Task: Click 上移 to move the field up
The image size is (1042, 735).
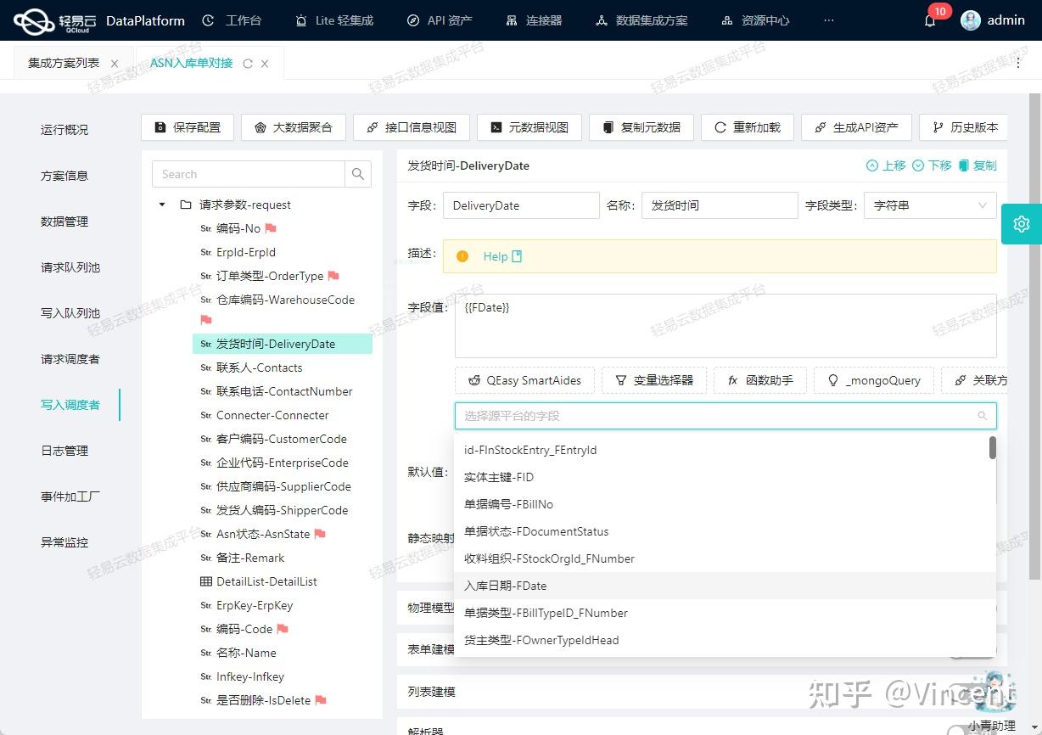Action: pos(886,166)
